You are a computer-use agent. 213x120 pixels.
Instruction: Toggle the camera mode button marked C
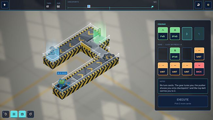(x=22, y=114)
